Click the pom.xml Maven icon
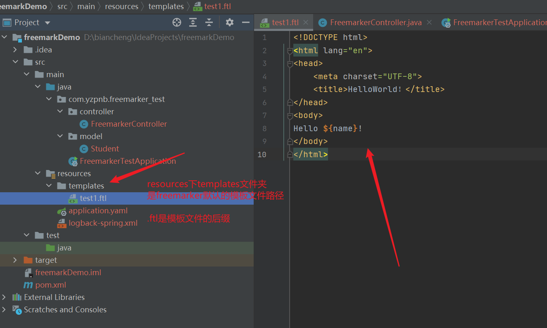The height and width of the screenshot is (328, 547). pyautogui.click(x=28, y=285)
